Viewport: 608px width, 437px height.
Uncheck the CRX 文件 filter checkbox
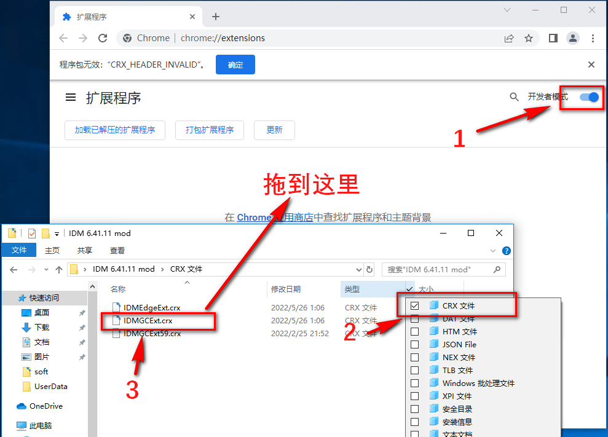tap(414, 305)
